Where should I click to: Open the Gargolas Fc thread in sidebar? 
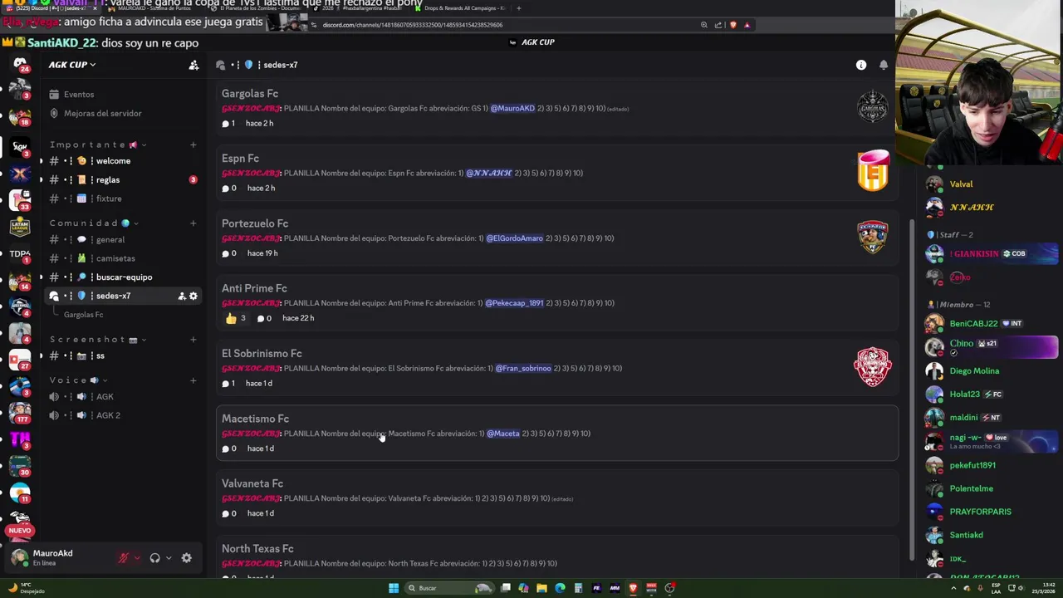point(84,315)
